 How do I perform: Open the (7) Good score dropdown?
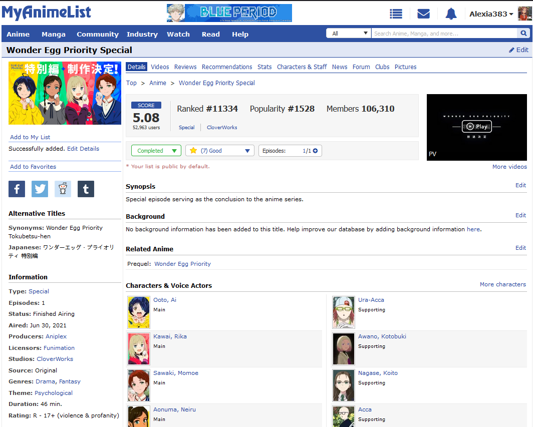pyautogui.click(x=219, y=151)
